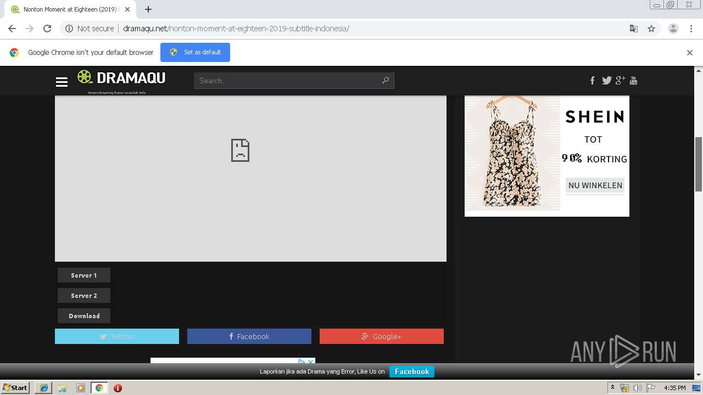Go forward in browser history
703x395 pixels.
pos(30,29)
